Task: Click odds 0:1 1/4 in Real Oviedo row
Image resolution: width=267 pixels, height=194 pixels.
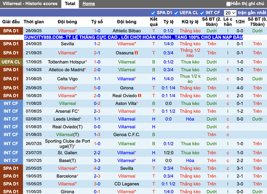Action: 168,96
